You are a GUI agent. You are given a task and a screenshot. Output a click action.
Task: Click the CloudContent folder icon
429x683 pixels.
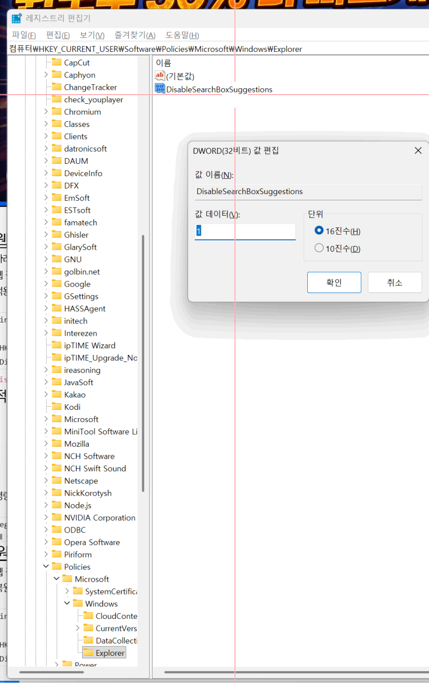pyautogui.click(x=88, y=616)
